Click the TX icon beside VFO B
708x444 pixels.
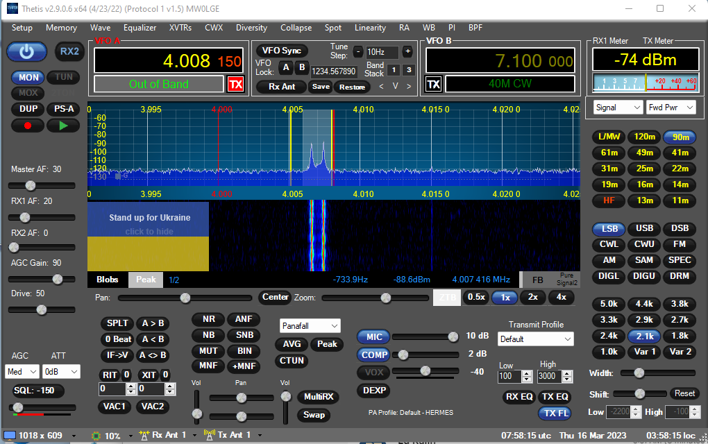pos(434,85)
